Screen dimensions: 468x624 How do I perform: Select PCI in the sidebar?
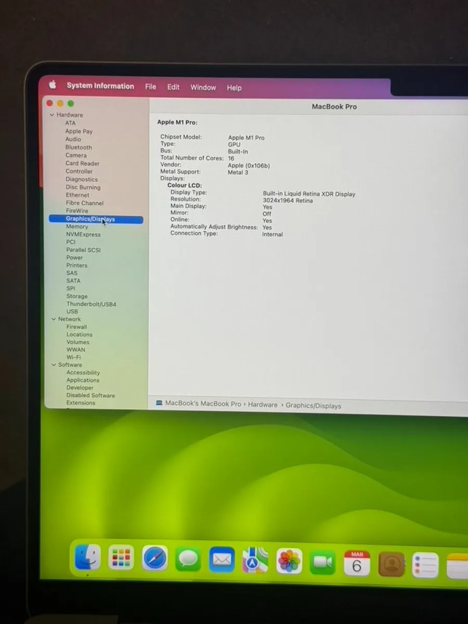[x=71, y=242]
